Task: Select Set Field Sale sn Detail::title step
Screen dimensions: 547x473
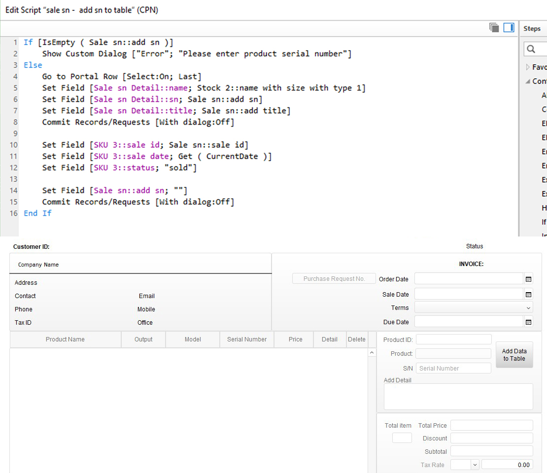Action: (166, 110)
